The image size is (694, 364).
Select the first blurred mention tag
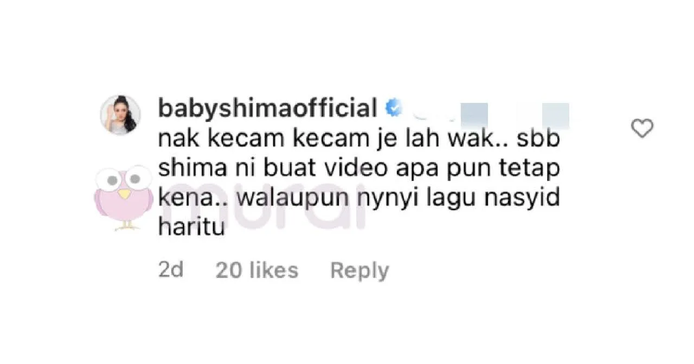click(473, 115)
